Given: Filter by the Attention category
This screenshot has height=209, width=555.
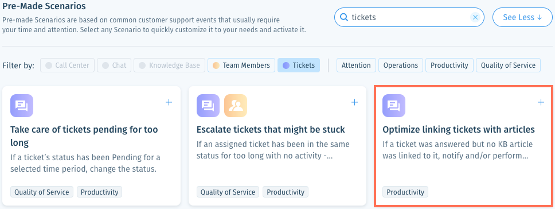Looking at the screenshot, I should (x=356, y=65).
